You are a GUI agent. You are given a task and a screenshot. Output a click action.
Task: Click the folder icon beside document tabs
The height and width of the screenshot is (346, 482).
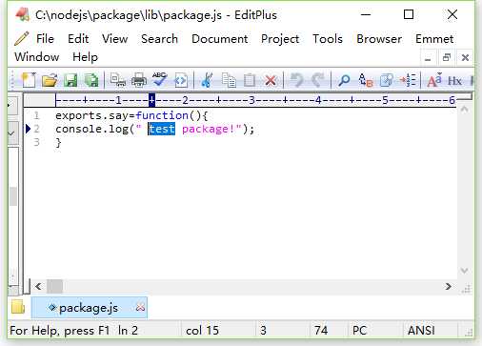18,307
